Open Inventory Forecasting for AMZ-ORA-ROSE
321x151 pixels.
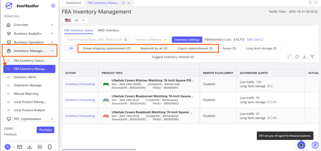tap(80, 116)
